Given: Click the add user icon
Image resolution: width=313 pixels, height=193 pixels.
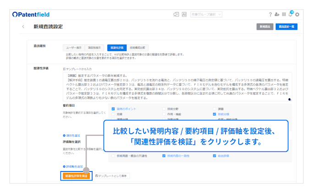Looking at the screenshot, I should coord(277,15).
